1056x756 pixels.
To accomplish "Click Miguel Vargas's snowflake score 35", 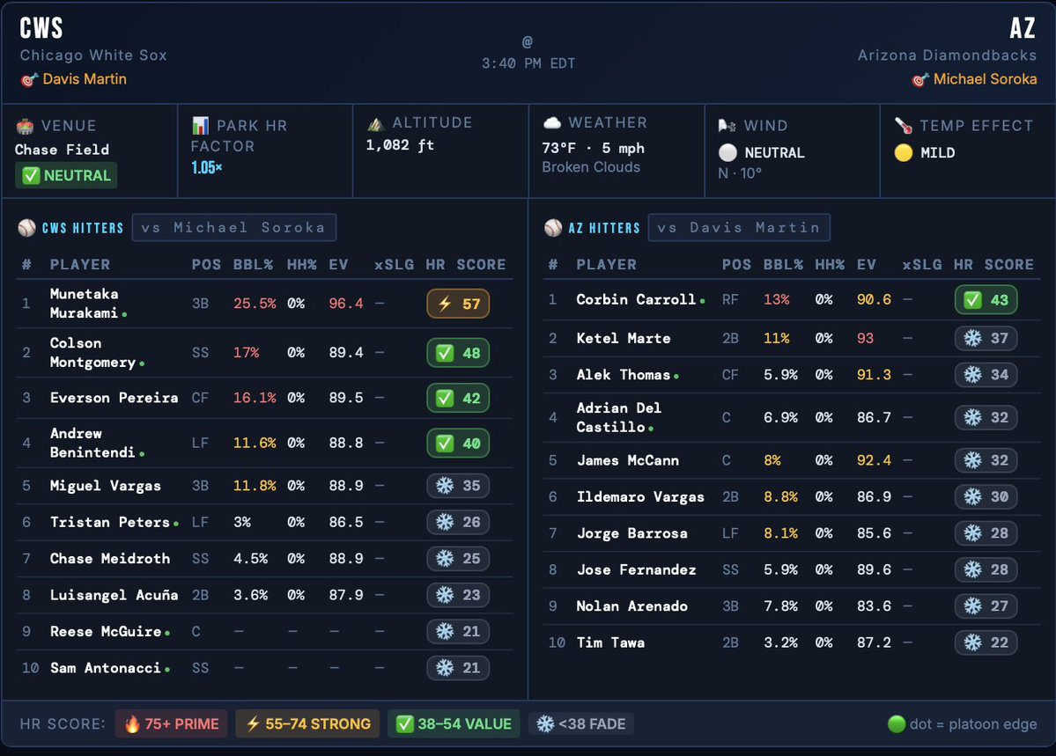I will [x=458, y=486].
